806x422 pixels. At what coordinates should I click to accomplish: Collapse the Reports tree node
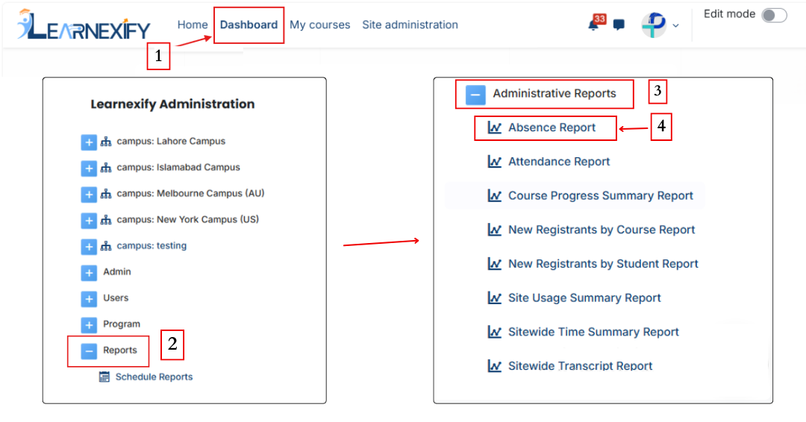(x=89, y=351)
